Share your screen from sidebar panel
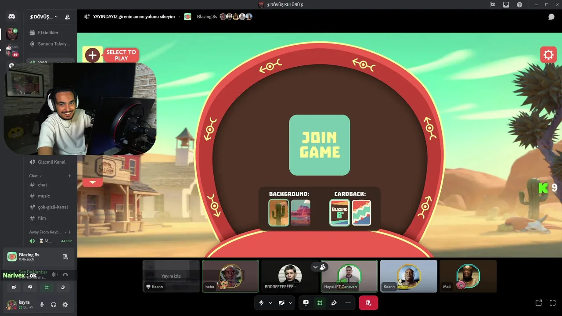Image resolution: width=562 pixels, height=316 pixels. pyautogui.click(x=30, y=287)
